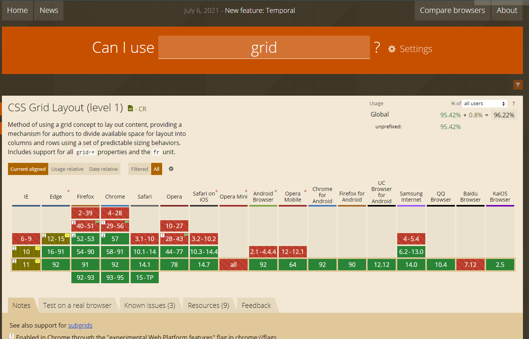Open the Feedback tab
Viewport: 529px width, 339px height.
(x=256, y=306)
